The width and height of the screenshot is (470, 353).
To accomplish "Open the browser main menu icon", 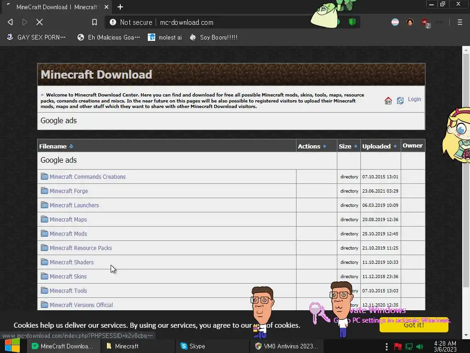I will pyautogui.click(x=460, y=22).
